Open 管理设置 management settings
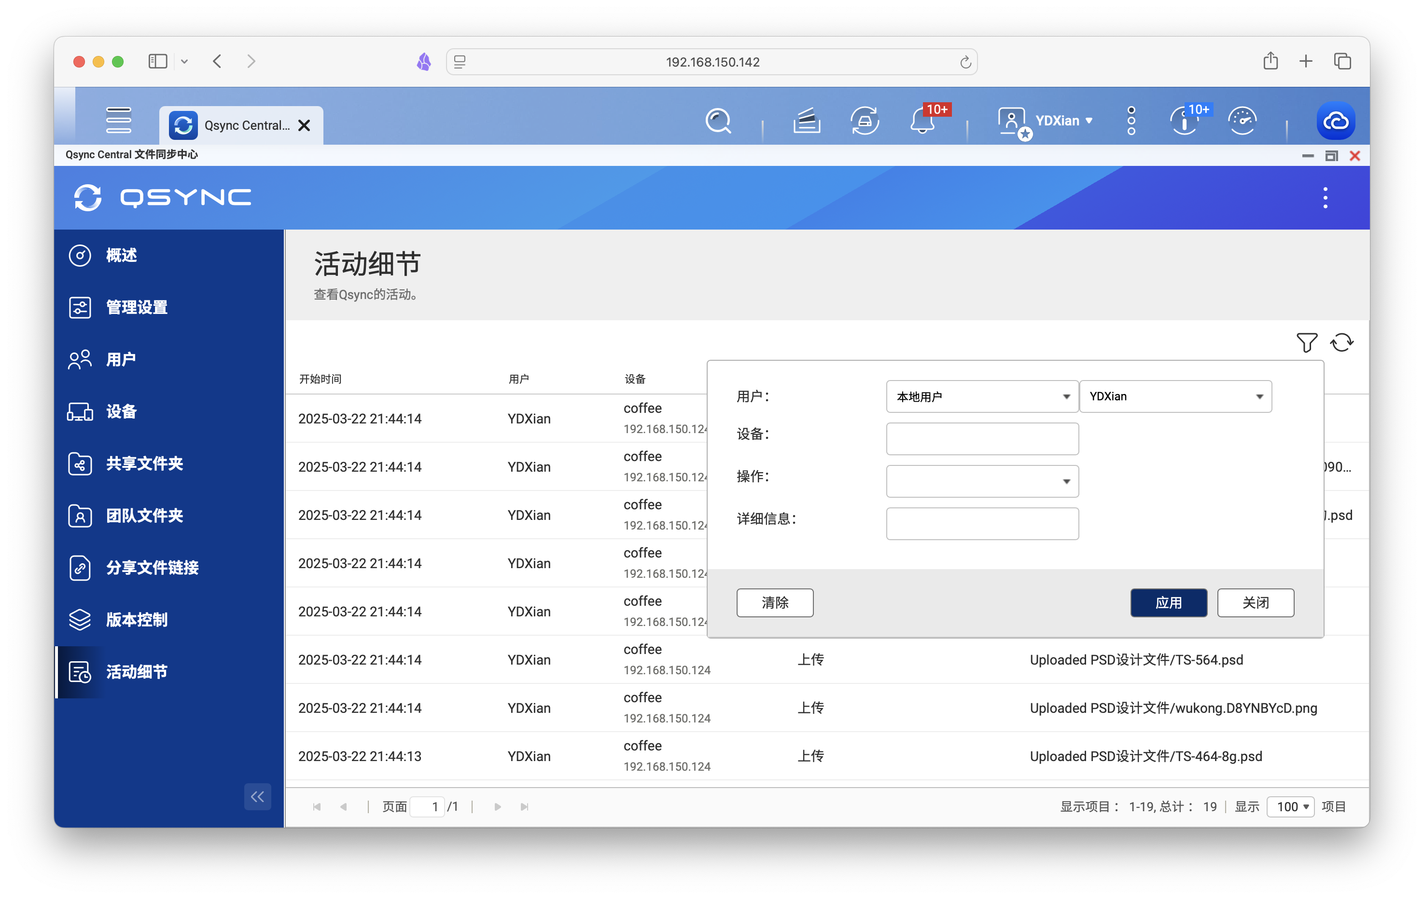1424x899 pixels. [x=169, y=307]
